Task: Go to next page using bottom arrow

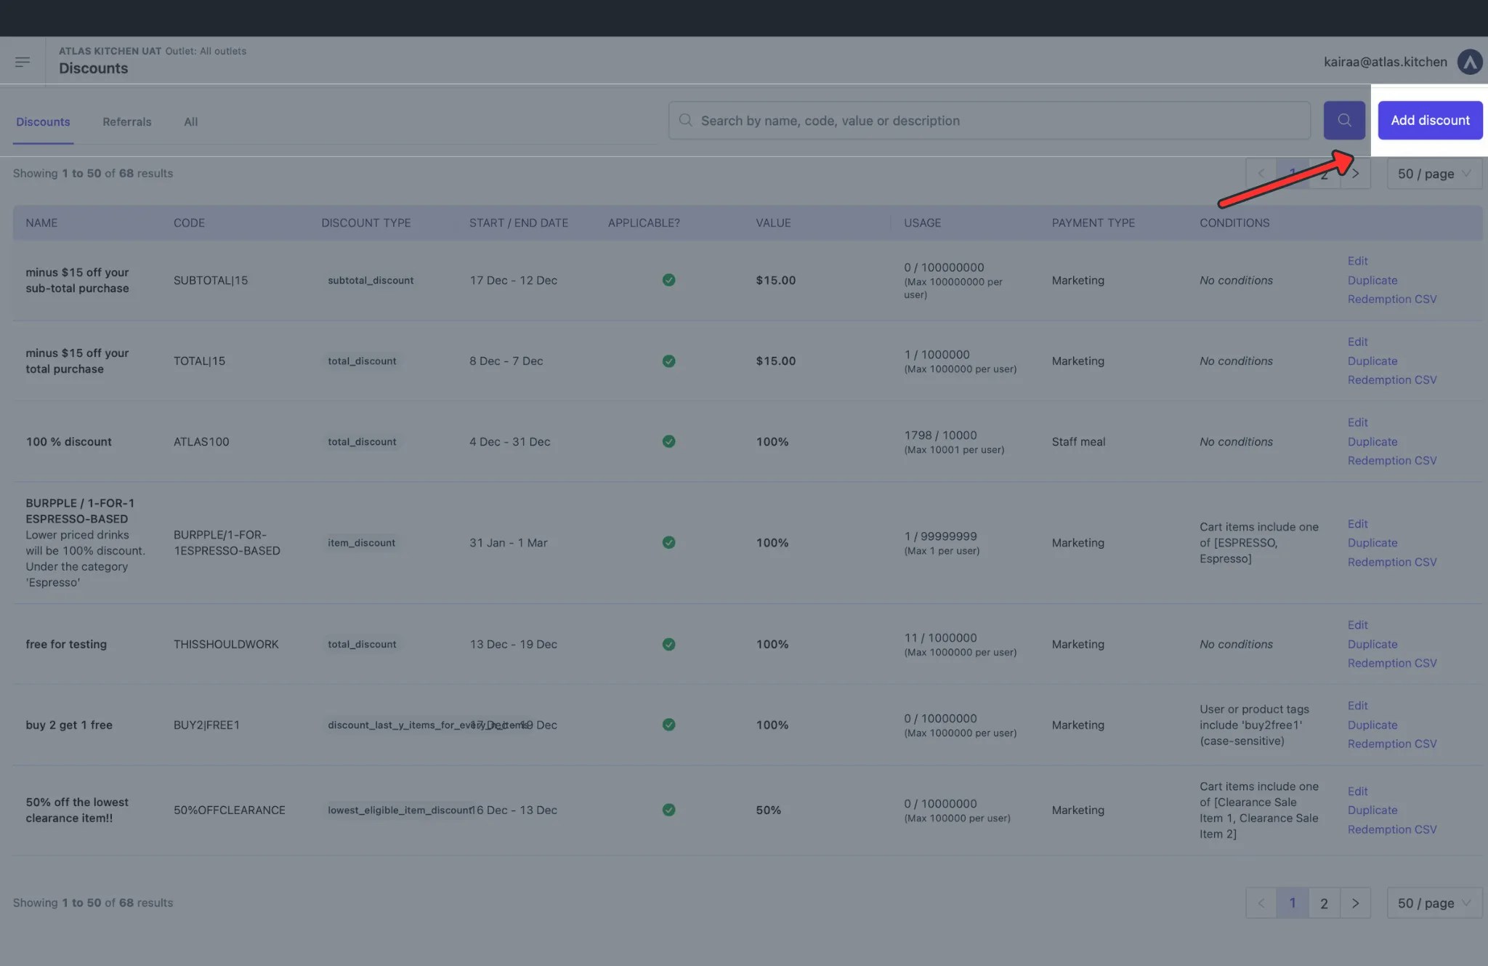Action: (x=1355, y=903)
